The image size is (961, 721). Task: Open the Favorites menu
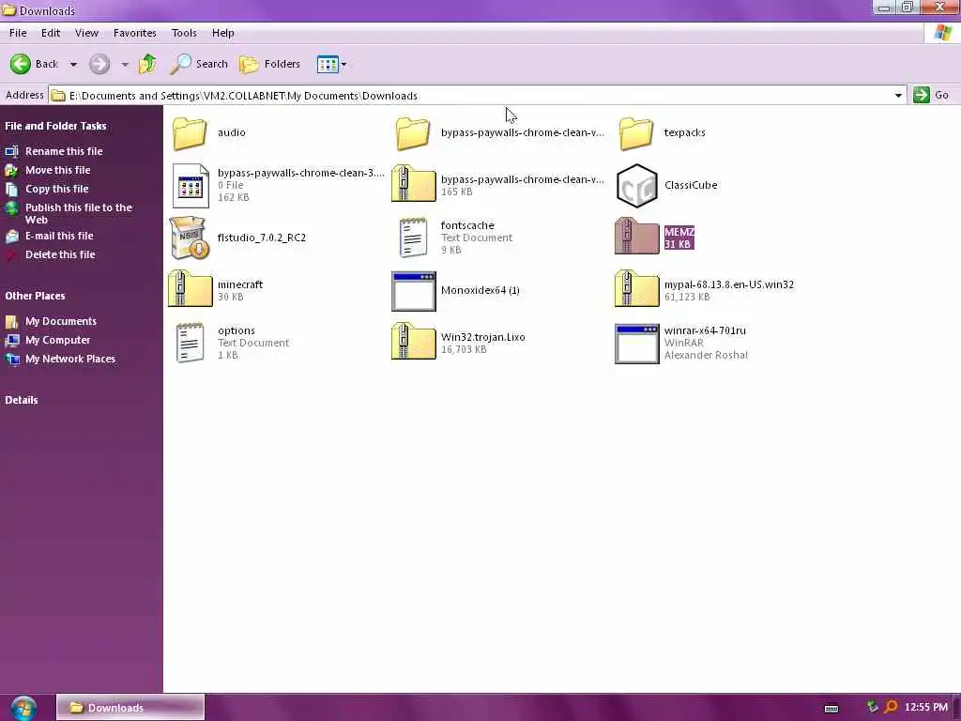point(135,33)
